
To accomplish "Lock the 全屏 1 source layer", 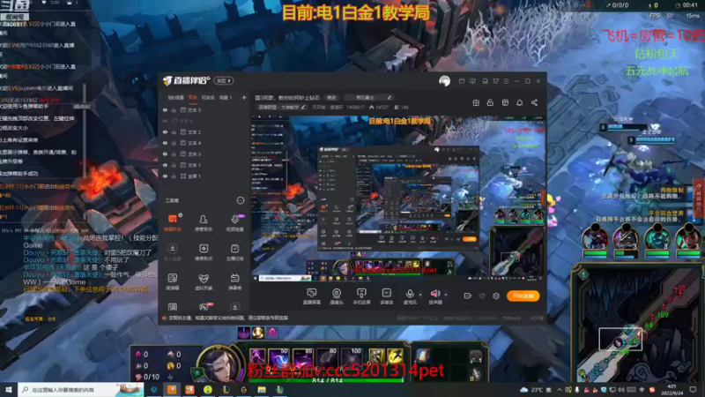I will tap(174, 176).
